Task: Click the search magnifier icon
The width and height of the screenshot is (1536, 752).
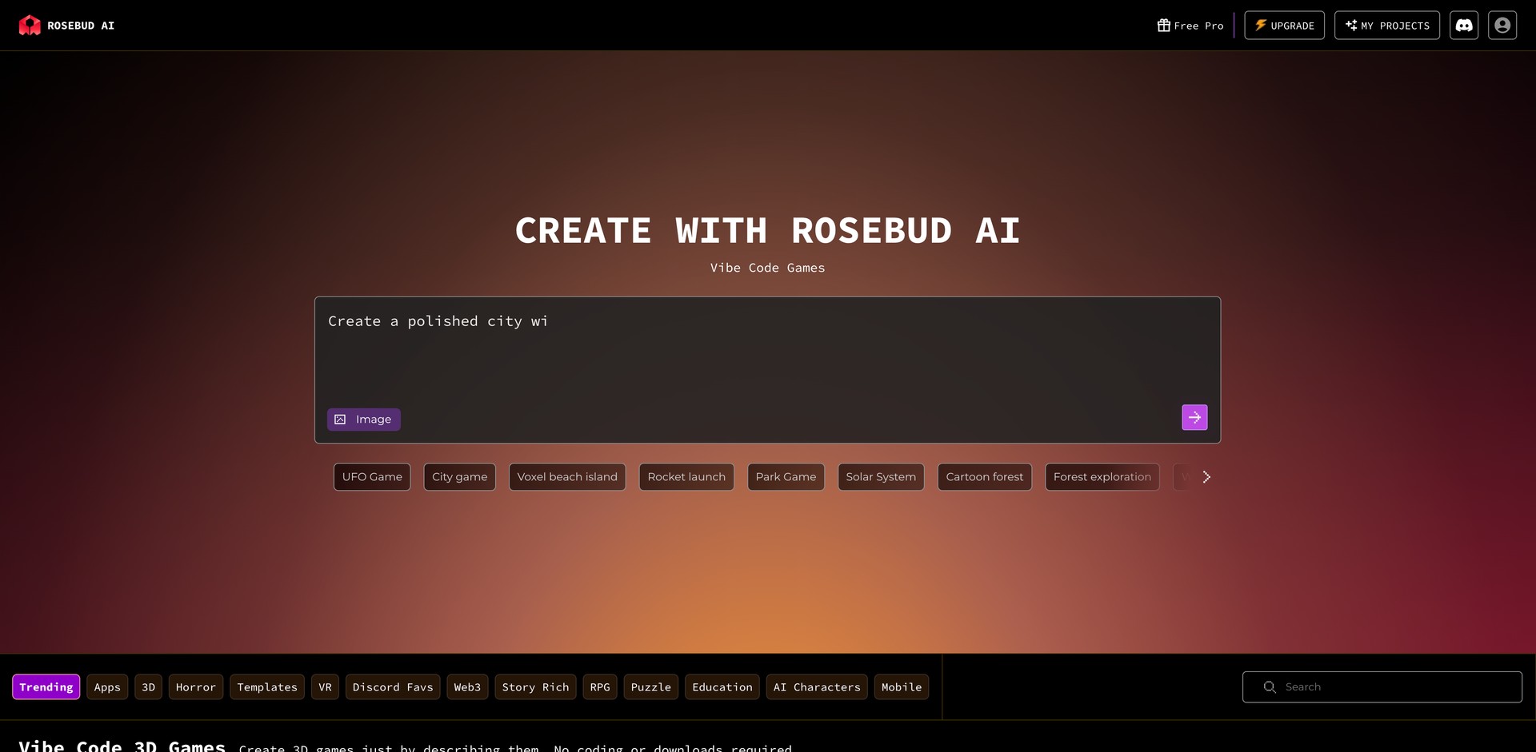Action: (x=1270, y=687)
